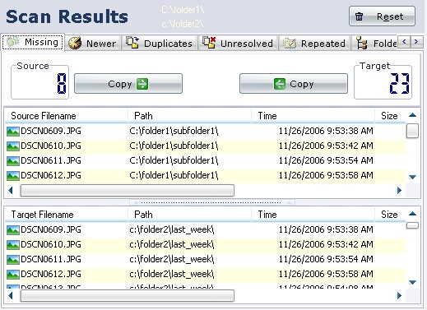Click image icon of source DSCN0611.JPG
427x310 pixels.
click(x=13, y=161)
